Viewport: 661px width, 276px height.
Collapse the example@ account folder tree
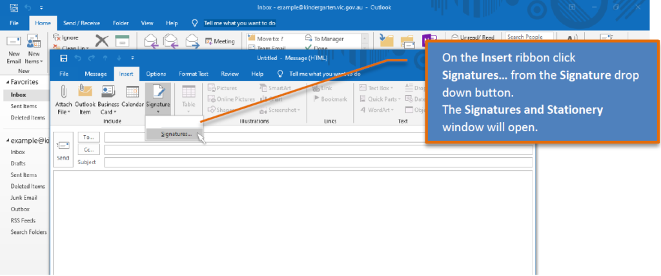coord(7,140)
